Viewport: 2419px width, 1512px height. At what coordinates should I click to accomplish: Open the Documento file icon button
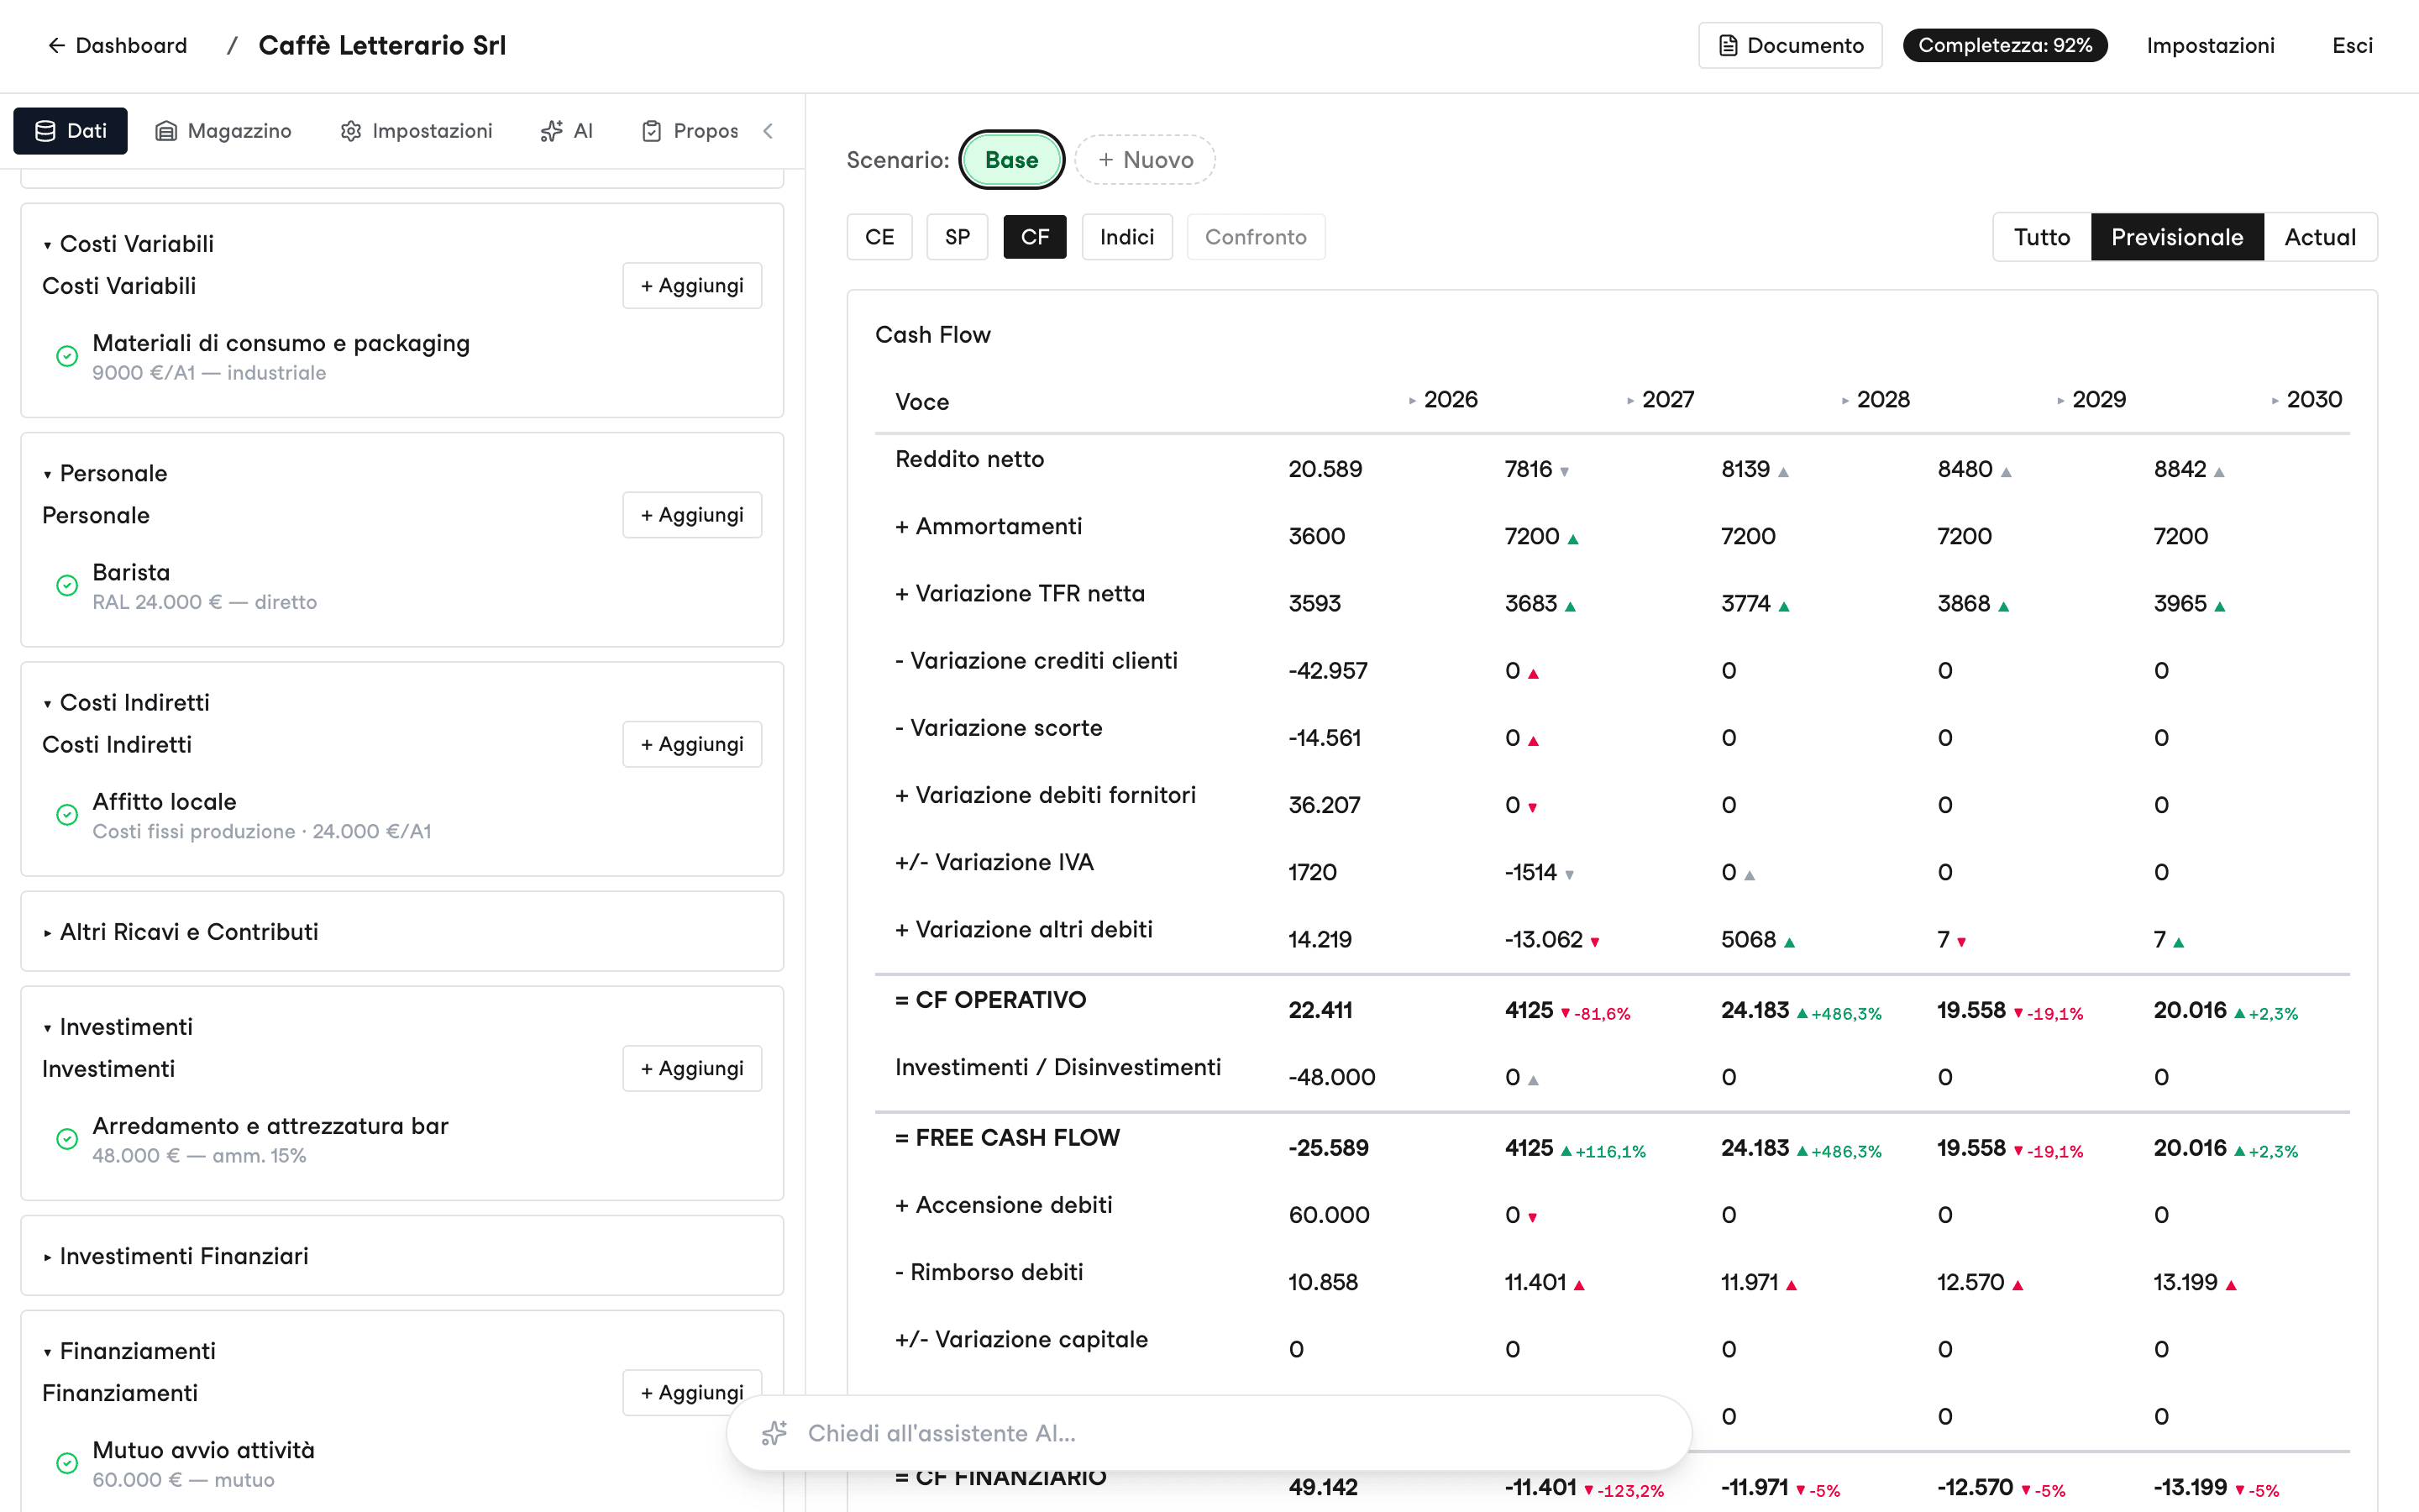pos(1729,46)
